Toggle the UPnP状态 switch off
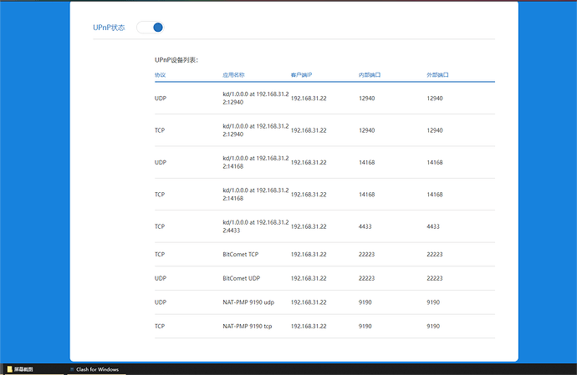 point(151,28)
